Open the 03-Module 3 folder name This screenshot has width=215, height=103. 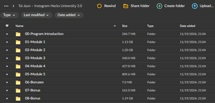click(35, 58)
